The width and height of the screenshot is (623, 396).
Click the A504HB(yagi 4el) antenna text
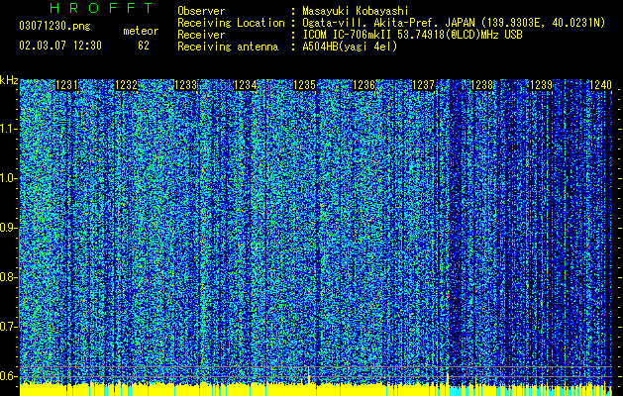(x=350, y=47)
